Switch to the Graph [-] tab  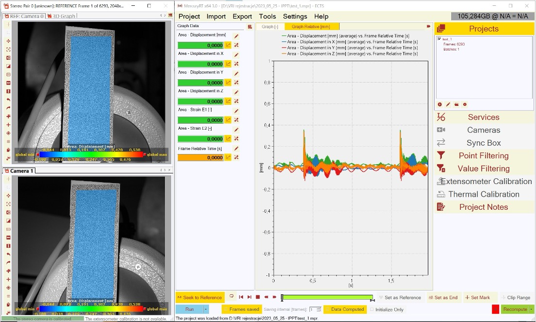[x=270, y=27]
